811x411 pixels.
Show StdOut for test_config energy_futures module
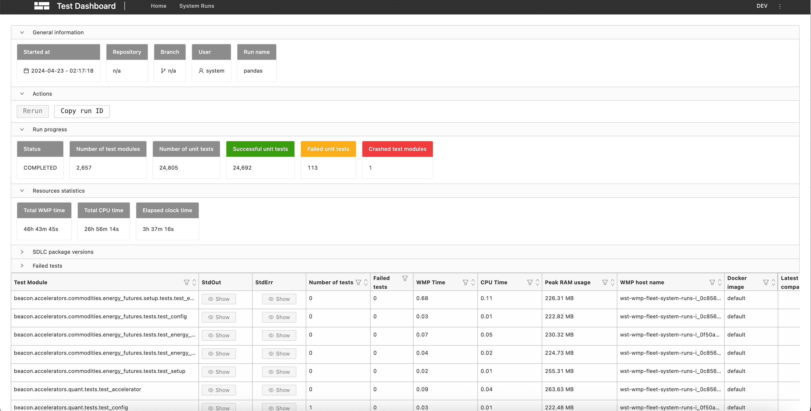219,317
